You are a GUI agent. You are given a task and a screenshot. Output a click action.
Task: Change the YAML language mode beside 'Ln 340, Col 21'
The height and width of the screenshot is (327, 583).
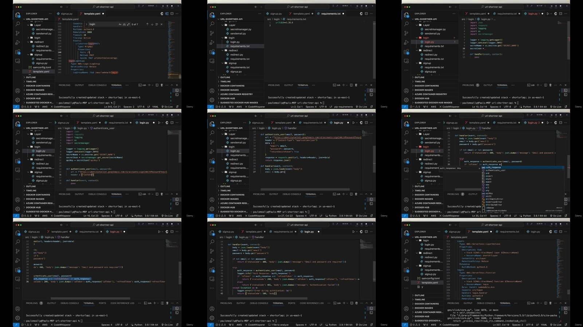(x=155, y=107)
